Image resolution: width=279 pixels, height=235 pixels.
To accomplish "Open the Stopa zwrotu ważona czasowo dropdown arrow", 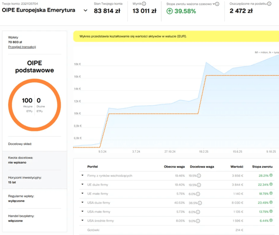I will pyautogui.click(x=214, y=4).
